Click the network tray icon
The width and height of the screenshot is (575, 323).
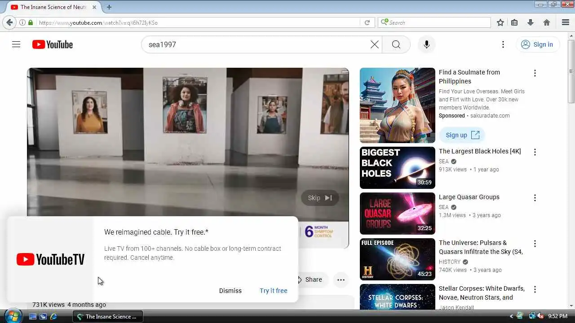532,316
